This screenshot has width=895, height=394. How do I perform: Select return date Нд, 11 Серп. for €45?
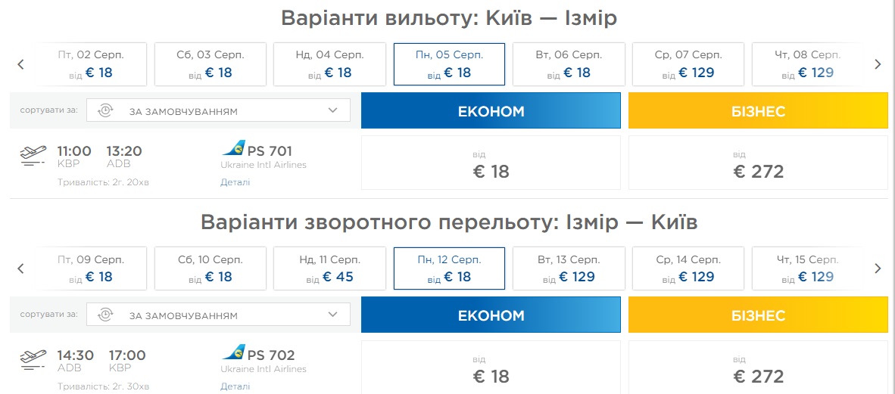point(329,268)
